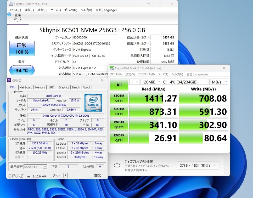Click the CrystalDiskInfo title bar app icon
This screenshot has height=198, width=253.
coord(11,4)
